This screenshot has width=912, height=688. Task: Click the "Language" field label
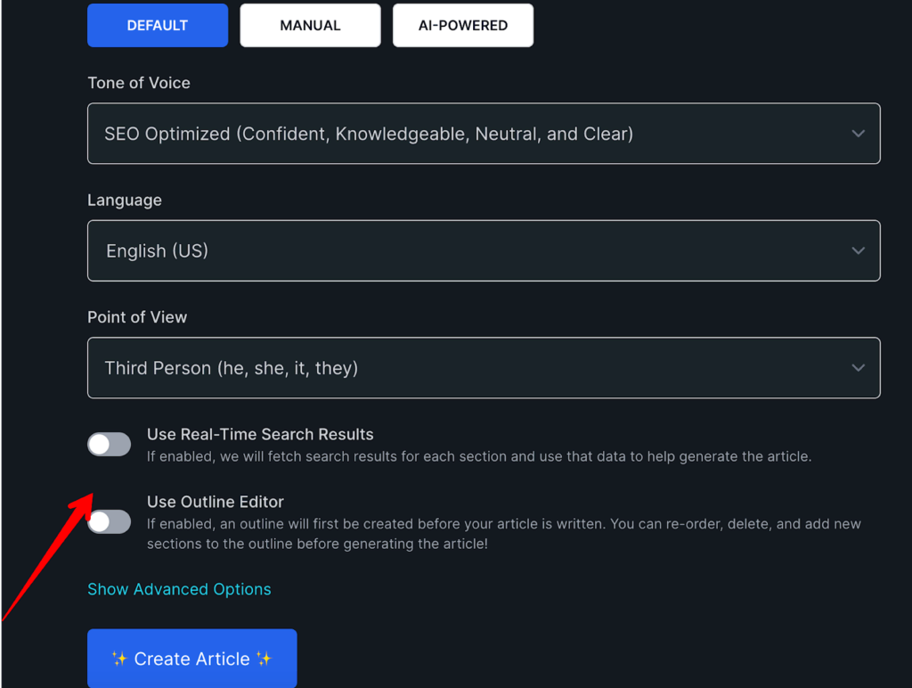[125, 200]
